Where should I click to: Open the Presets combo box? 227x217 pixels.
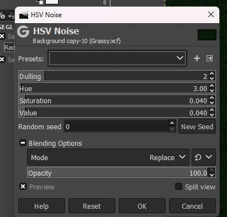(x=117, y=58)
